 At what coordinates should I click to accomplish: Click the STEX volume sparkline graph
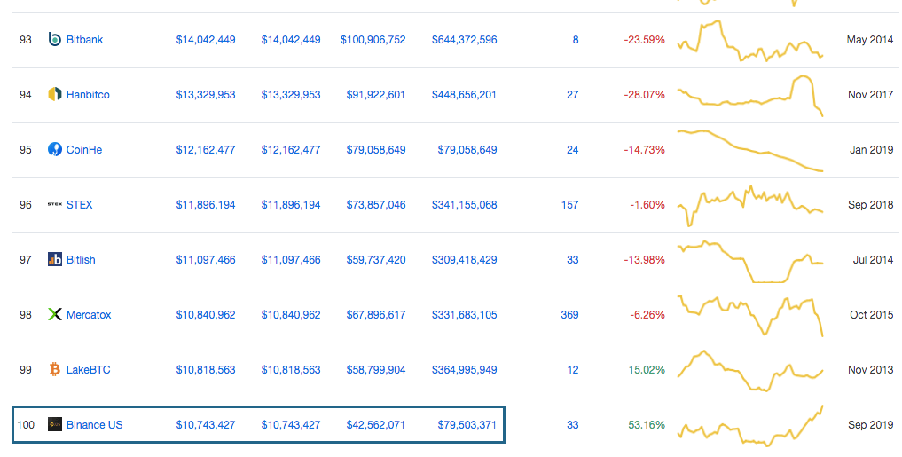coord(750,206)
